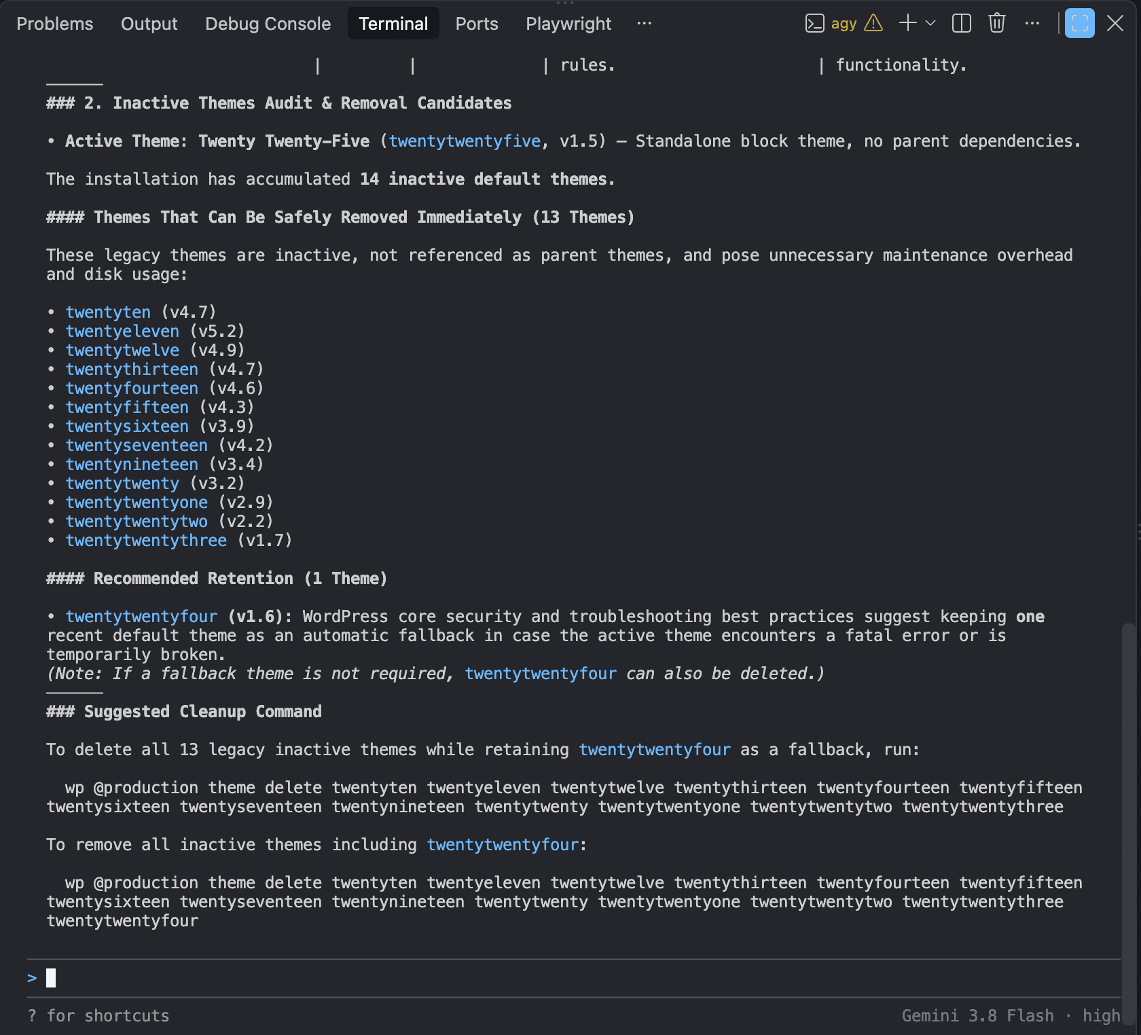Click the twentyseventeen link
The image size is (1141, 1035).
[137, 446]
